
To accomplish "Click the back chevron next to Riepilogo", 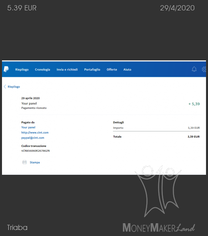I will (5, 86).
